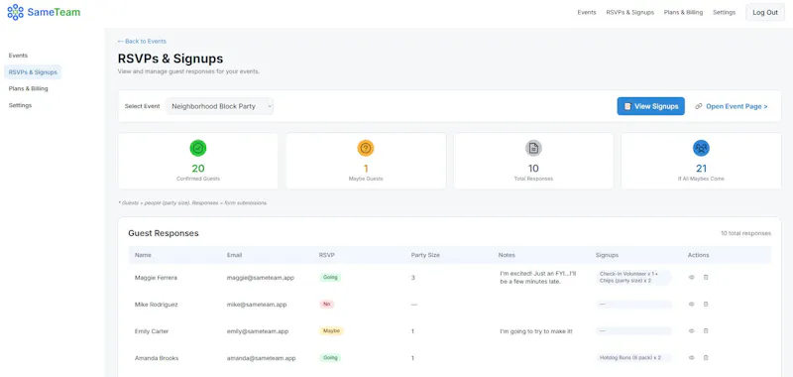Click the Check-In Volunteer signup tag

[x=633, y=278]
